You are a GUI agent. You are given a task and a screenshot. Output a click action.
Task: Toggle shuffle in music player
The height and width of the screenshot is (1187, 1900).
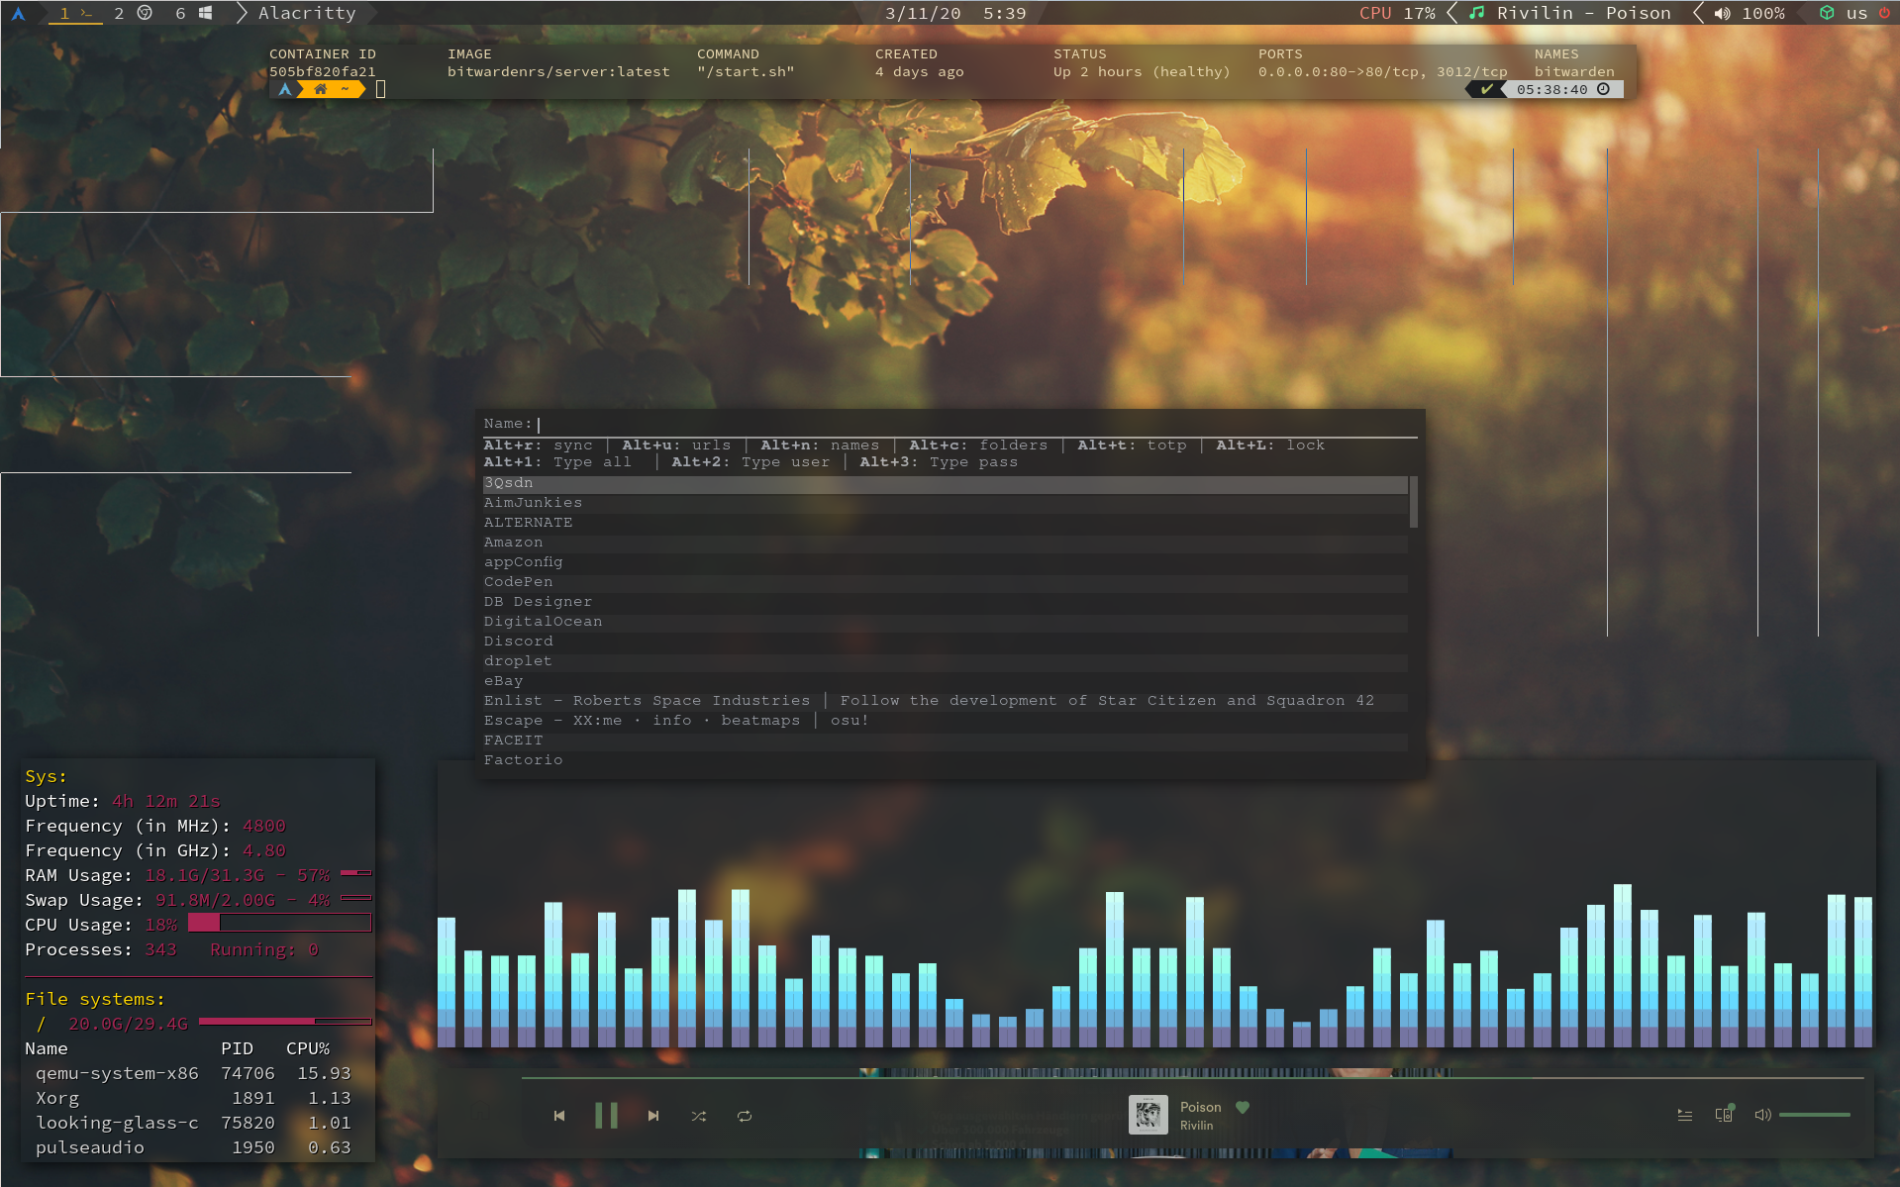pyautogui.click(x=699, y=1116)
